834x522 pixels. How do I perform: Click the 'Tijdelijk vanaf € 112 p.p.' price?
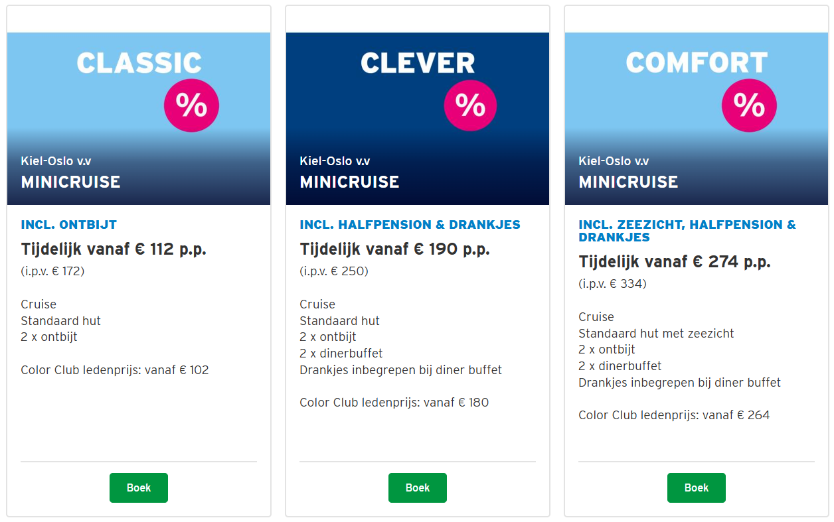[114, 249]
